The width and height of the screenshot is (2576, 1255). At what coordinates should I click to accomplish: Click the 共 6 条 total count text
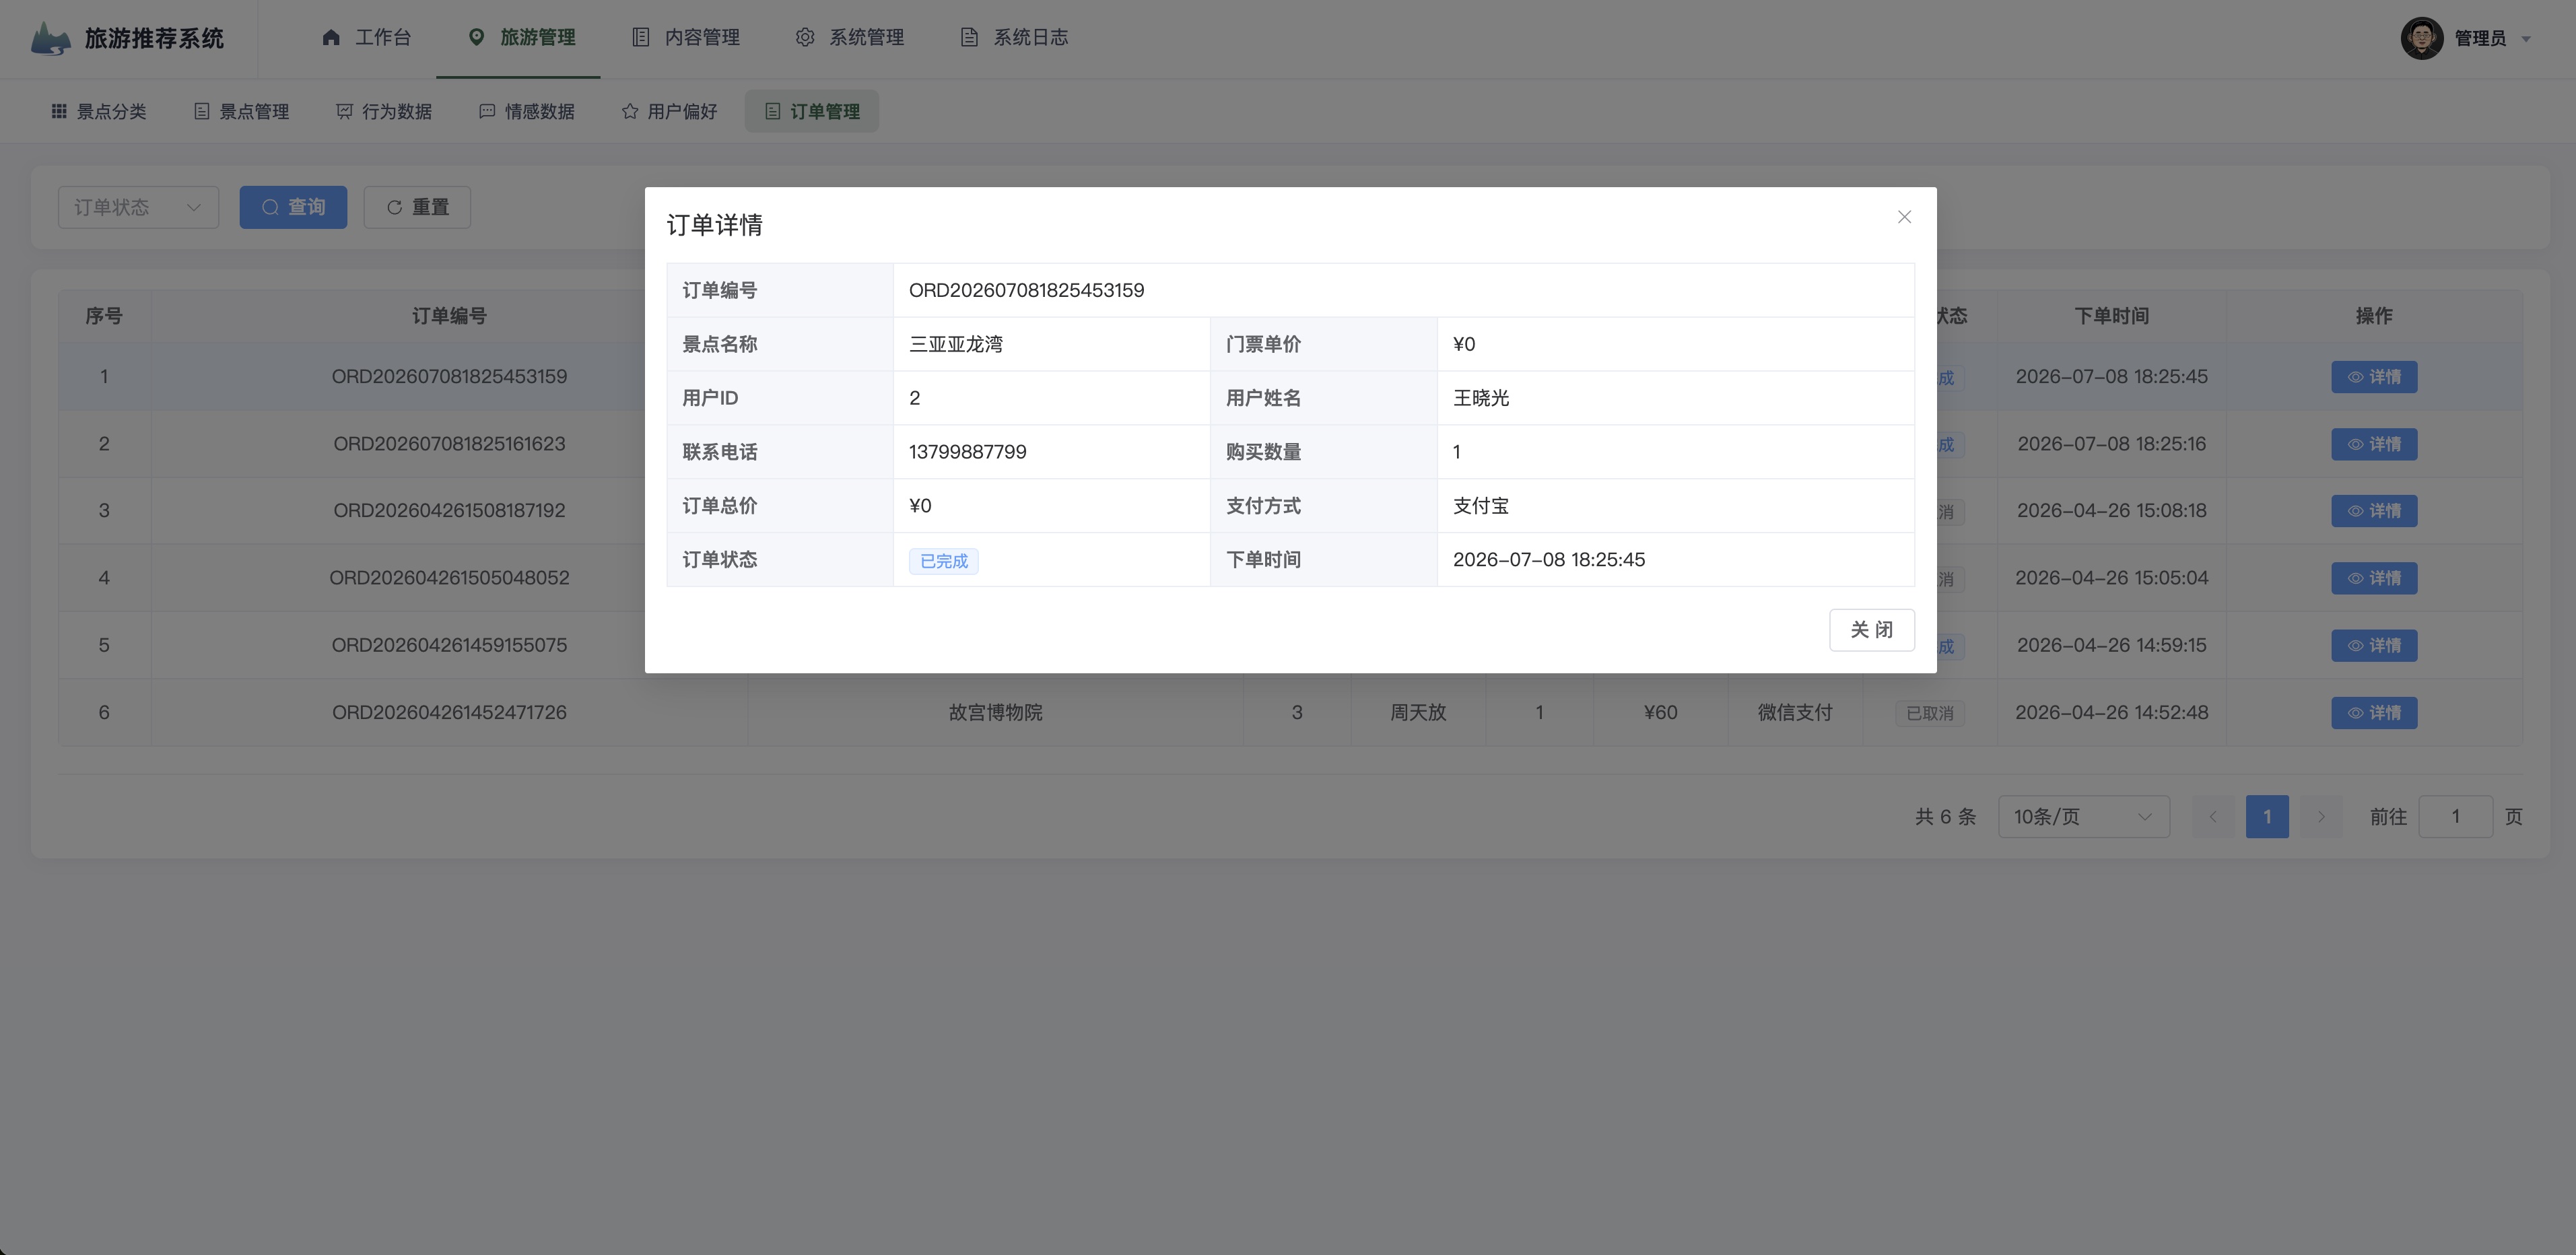click(1945, 817)
